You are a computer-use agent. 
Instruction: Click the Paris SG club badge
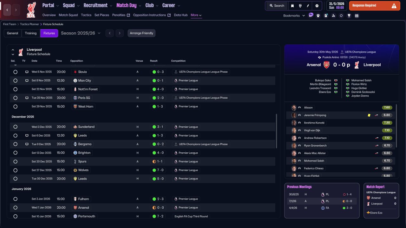75,98
